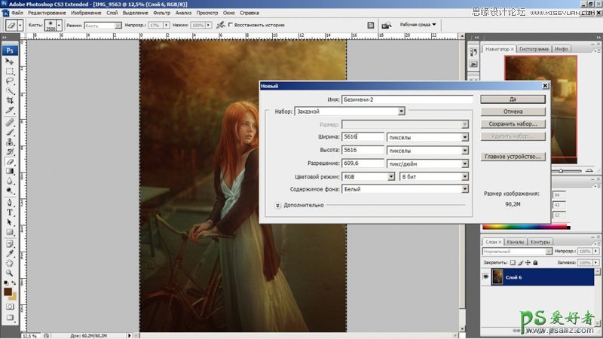Image resolution: width=603 pixels, height=339 pixels.
Task: Select the Pen tool
Action: tap(10, 201)
